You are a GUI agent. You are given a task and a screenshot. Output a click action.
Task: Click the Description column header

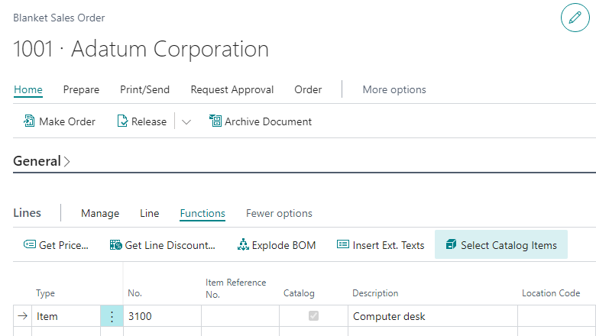pyautogui.click(x=375, y=293)
